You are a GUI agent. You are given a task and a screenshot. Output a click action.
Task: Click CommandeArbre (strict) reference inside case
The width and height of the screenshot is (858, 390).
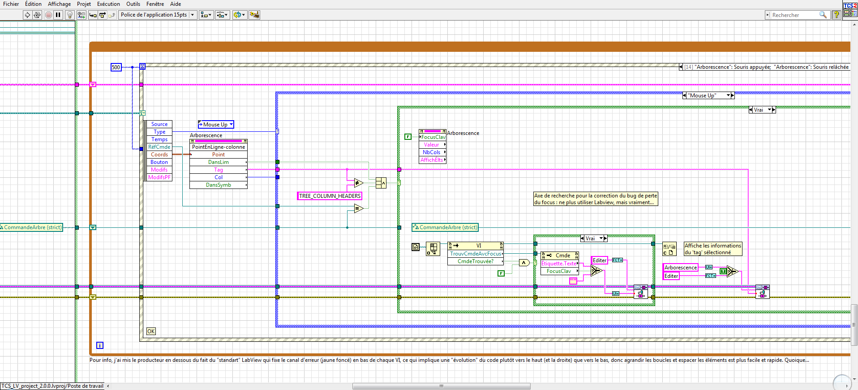pos(445,227)
